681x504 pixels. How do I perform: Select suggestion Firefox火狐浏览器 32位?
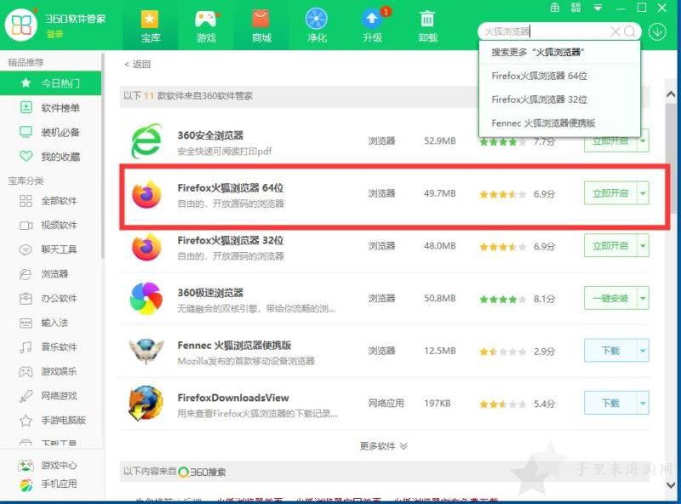pos(560,100)
